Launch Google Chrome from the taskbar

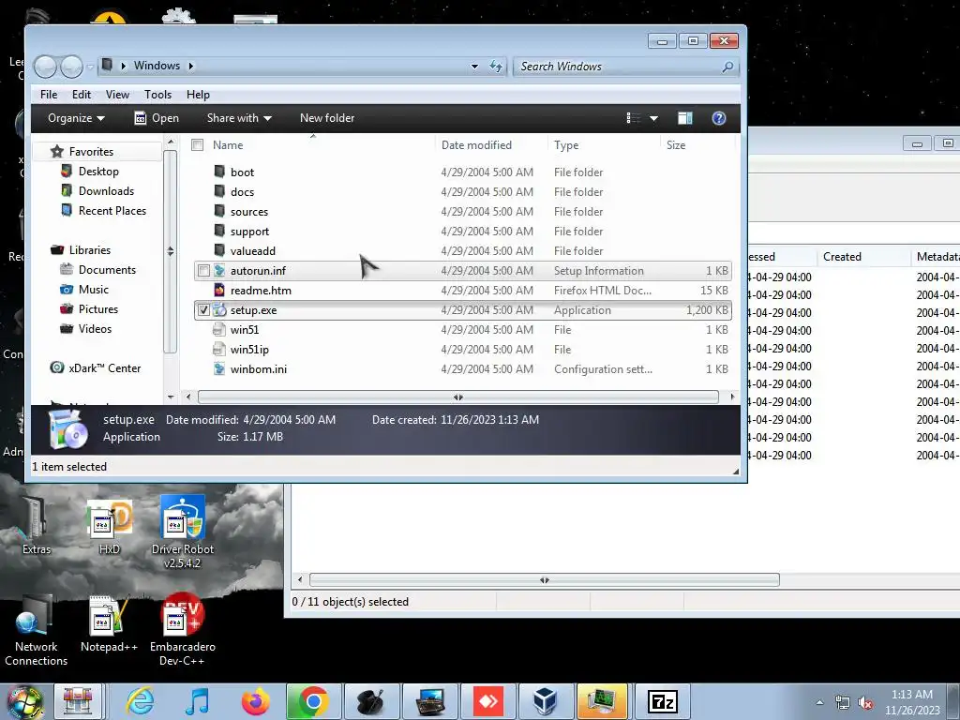pos(313,701)
